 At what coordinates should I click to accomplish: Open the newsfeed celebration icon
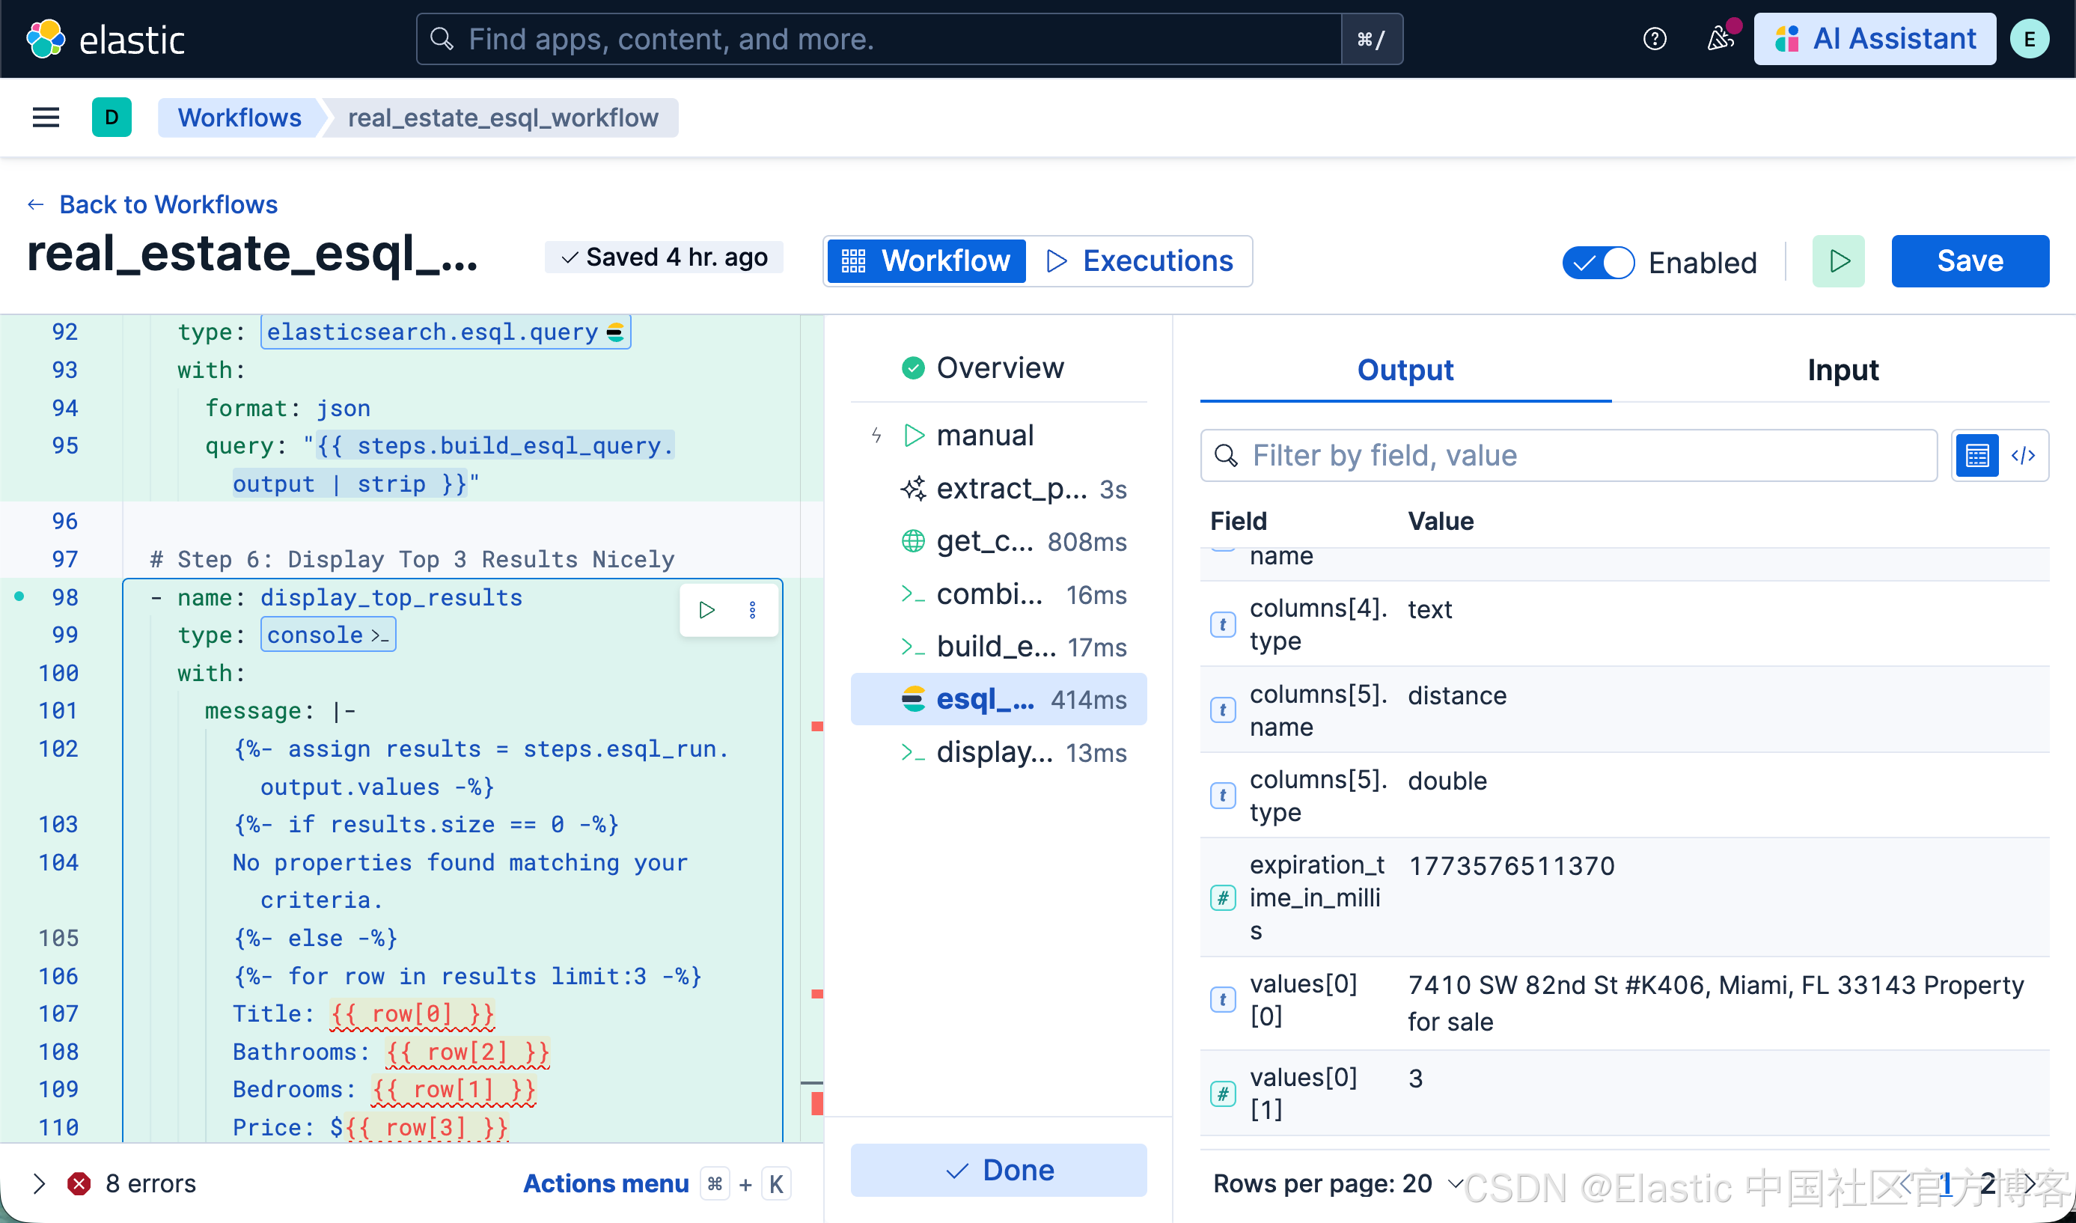pos(1720,39)
